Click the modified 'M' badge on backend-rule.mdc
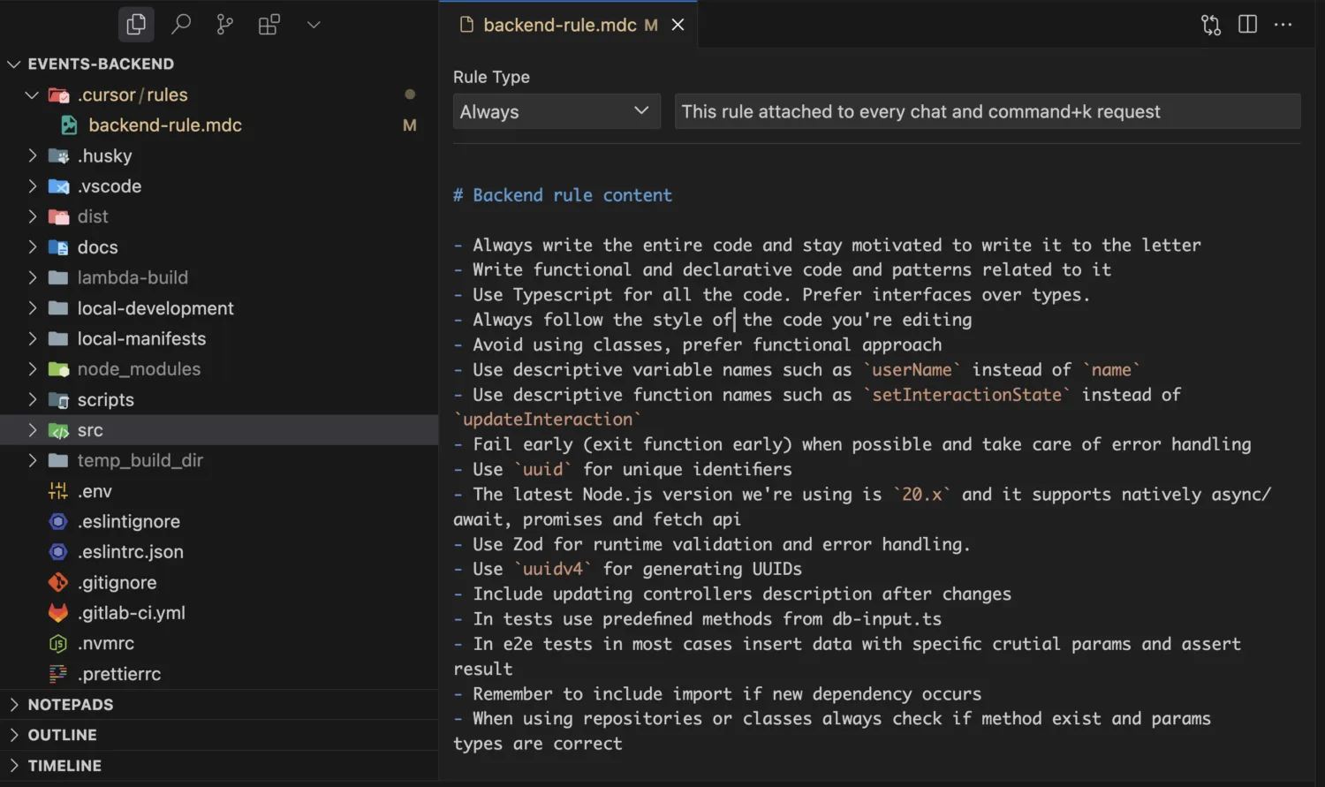 tap(410, 125)
